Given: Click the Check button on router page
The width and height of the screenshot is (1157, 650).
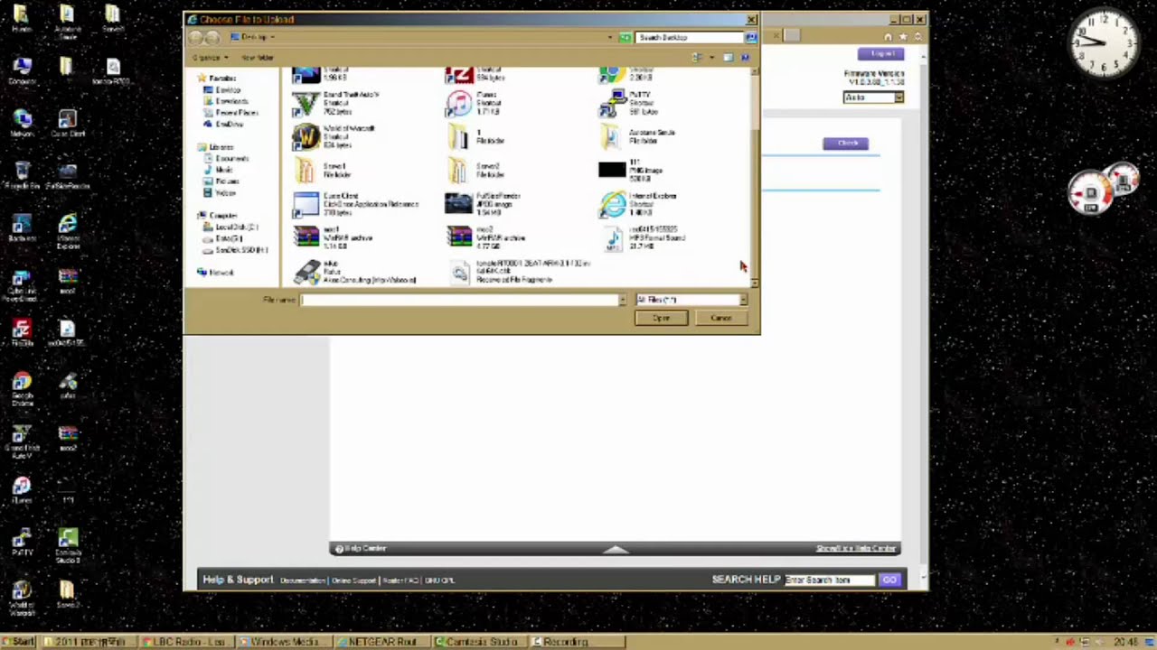Looking at the screenshot, I should click(846, 143).
